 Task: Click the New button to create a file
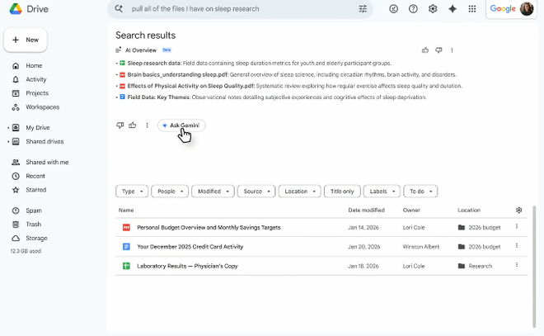[x=26, y=40]
